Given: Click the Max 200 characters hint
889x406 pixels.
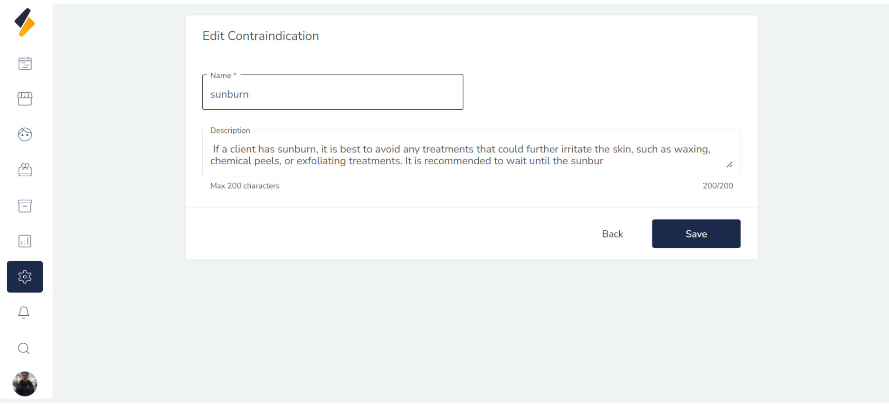Looking at the screenshot, I should tap(245, 186).
